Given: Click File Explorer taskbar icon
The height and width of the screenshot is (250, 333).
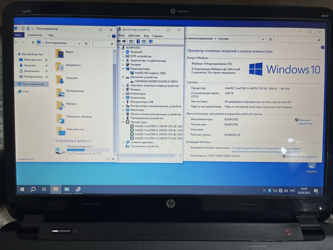Looking at the screenshot, I should click(56, 189).
